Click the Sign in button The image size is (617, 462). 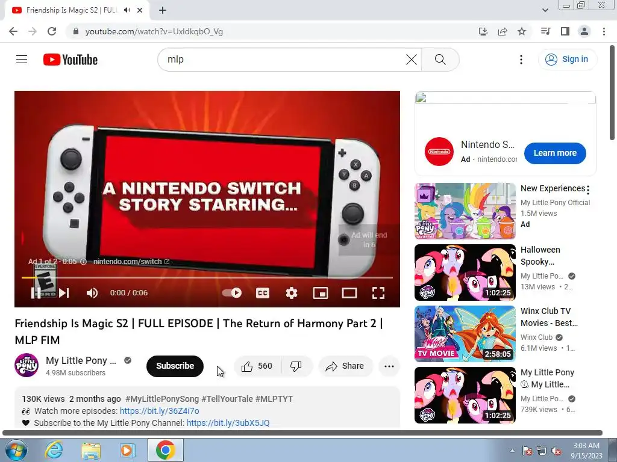pyautogui.click(x=568, y=60)
